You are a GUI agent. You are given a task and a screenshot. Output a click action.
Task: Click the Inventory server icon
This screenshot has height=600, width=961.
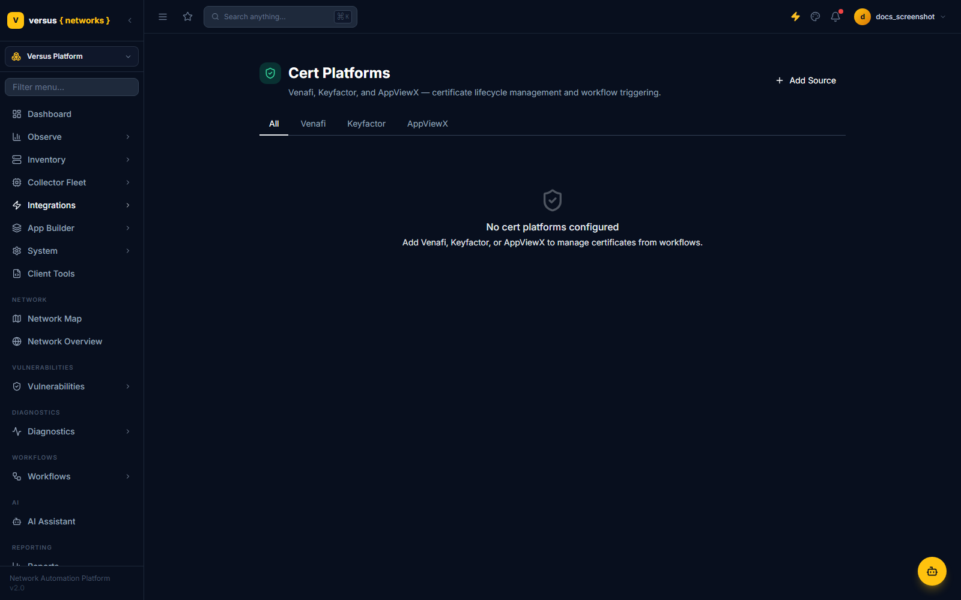click(17, 160)
